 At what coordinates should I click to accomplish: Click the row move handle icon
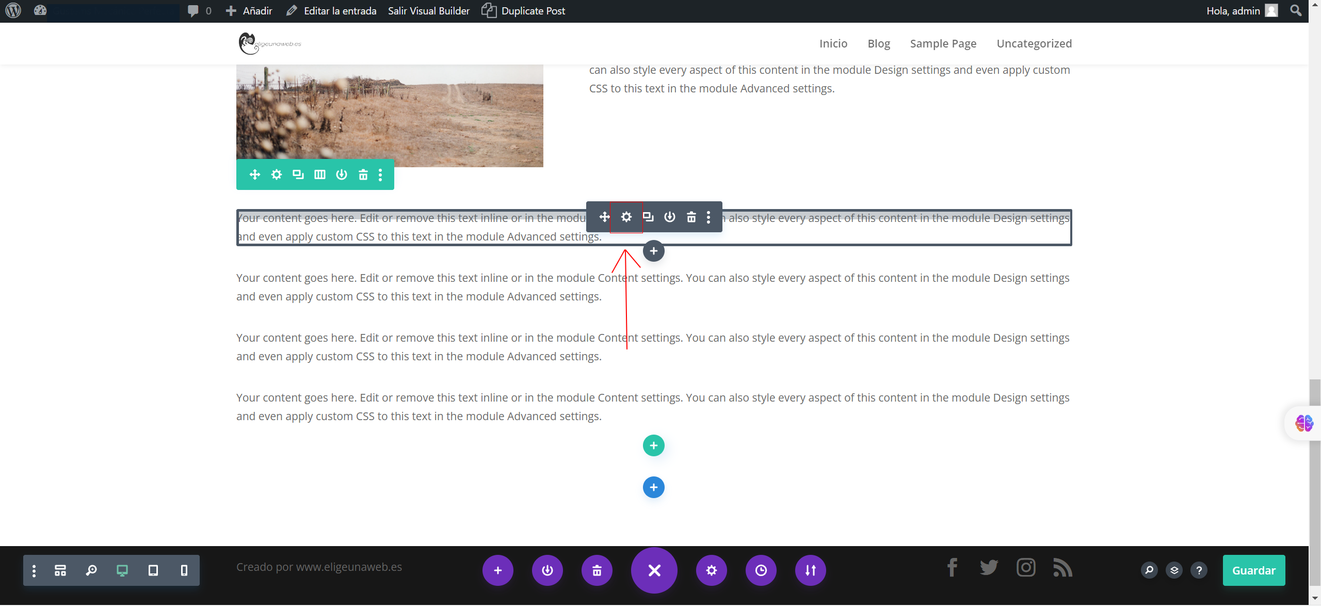point(255,175)
